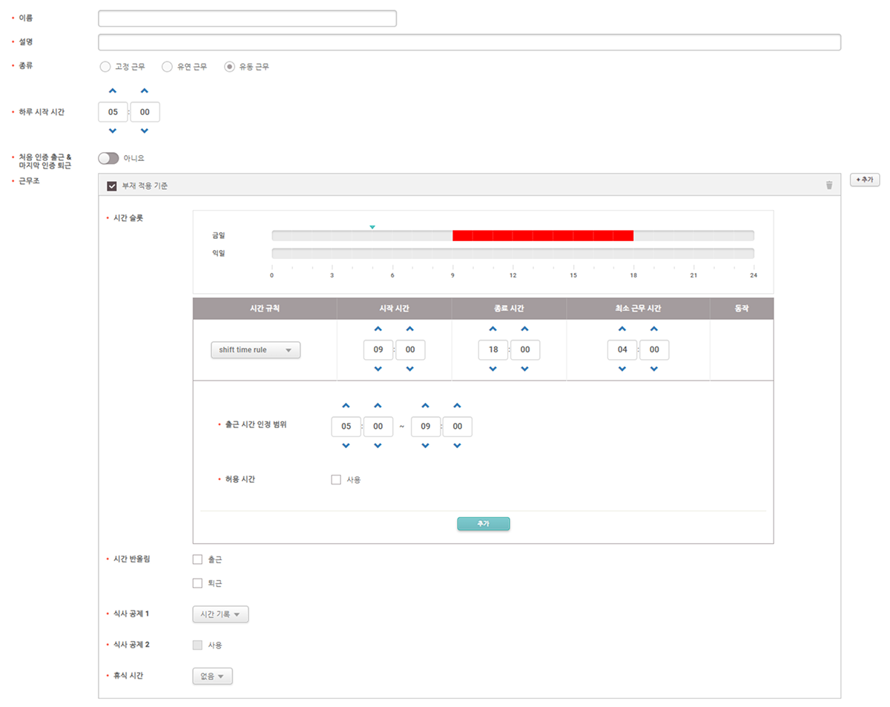The width and height of the screenshot is (890, 707).
Task: Decrease the 종료 시간 hour value
Action: click(x=493, y=369)
